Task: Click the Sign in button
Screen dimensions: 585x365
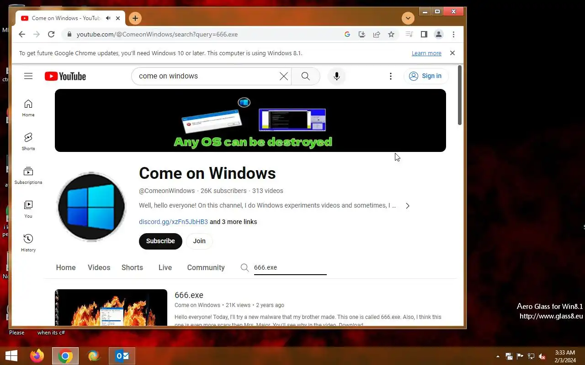Action: click(426, 76)
